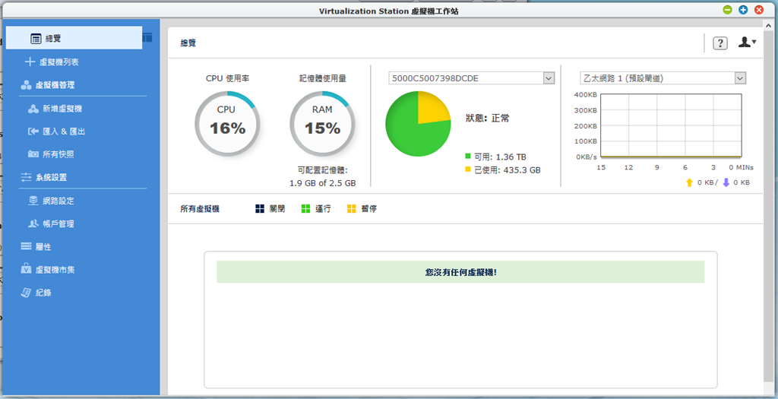Image resolution: width=778 pixels, height=399 pixels.
Task: Click the shopping bag icon for 虛擬機市集
Action: point(27,269)
